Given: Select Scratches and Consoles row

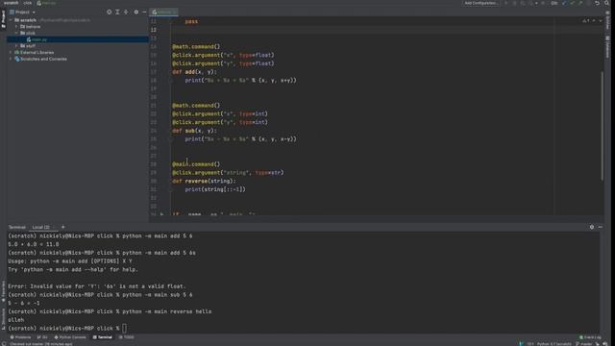Looking at the screenshot, I should (78, 59).
